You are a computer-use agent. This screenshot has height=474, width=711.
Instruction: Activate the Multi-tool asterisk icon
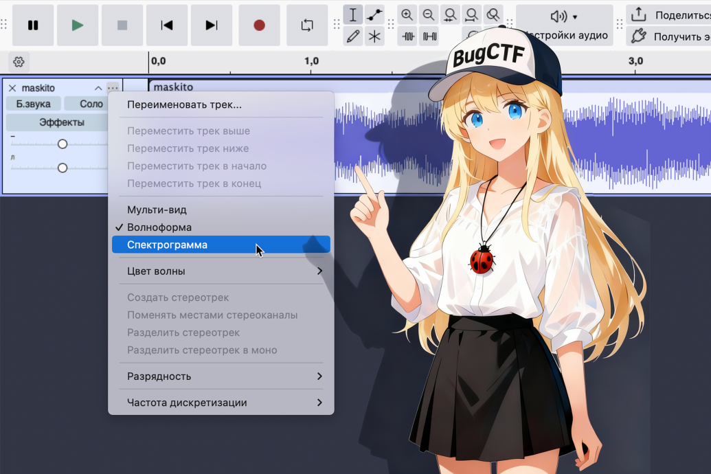[374, 36]
